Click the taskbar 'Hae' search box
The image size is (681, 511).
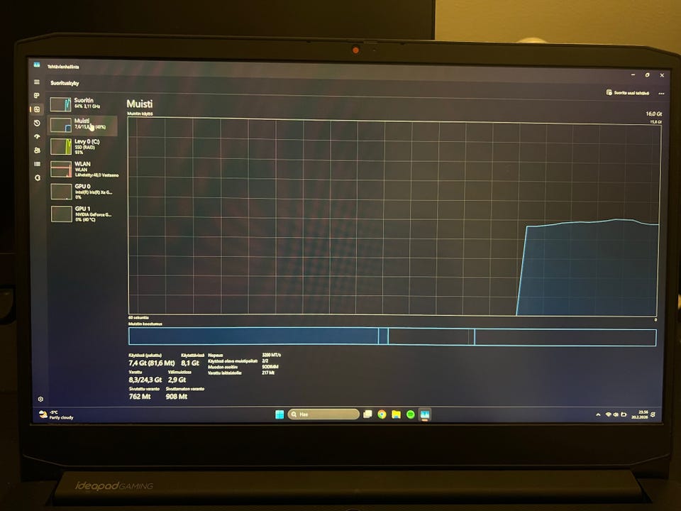click(x=323, y=414)
